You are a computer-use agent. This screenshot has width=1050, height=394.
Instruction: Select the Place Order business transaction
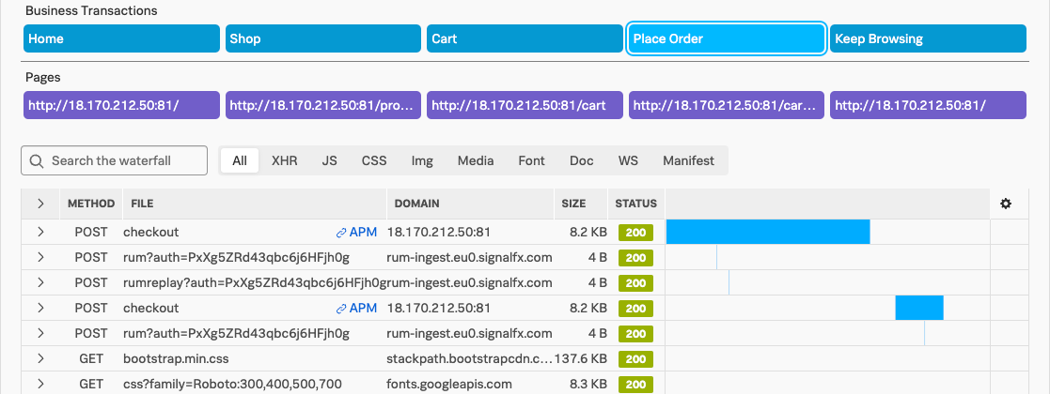(x=727, y=39)
